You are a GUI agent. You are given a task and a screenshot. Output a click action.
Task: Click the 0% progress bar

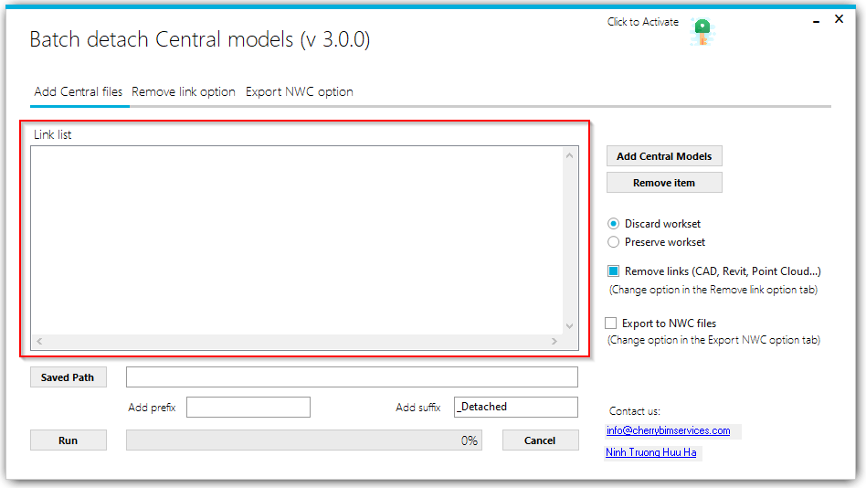304,440
